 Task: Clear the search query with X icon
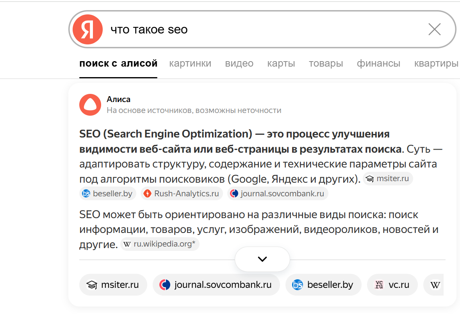click(x=434, y=30)
